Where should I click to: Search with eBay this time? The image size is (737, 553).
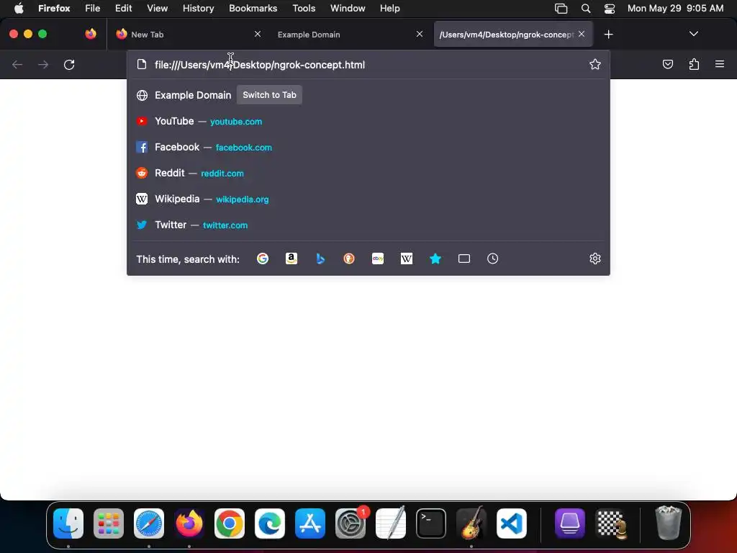point(378,258)
